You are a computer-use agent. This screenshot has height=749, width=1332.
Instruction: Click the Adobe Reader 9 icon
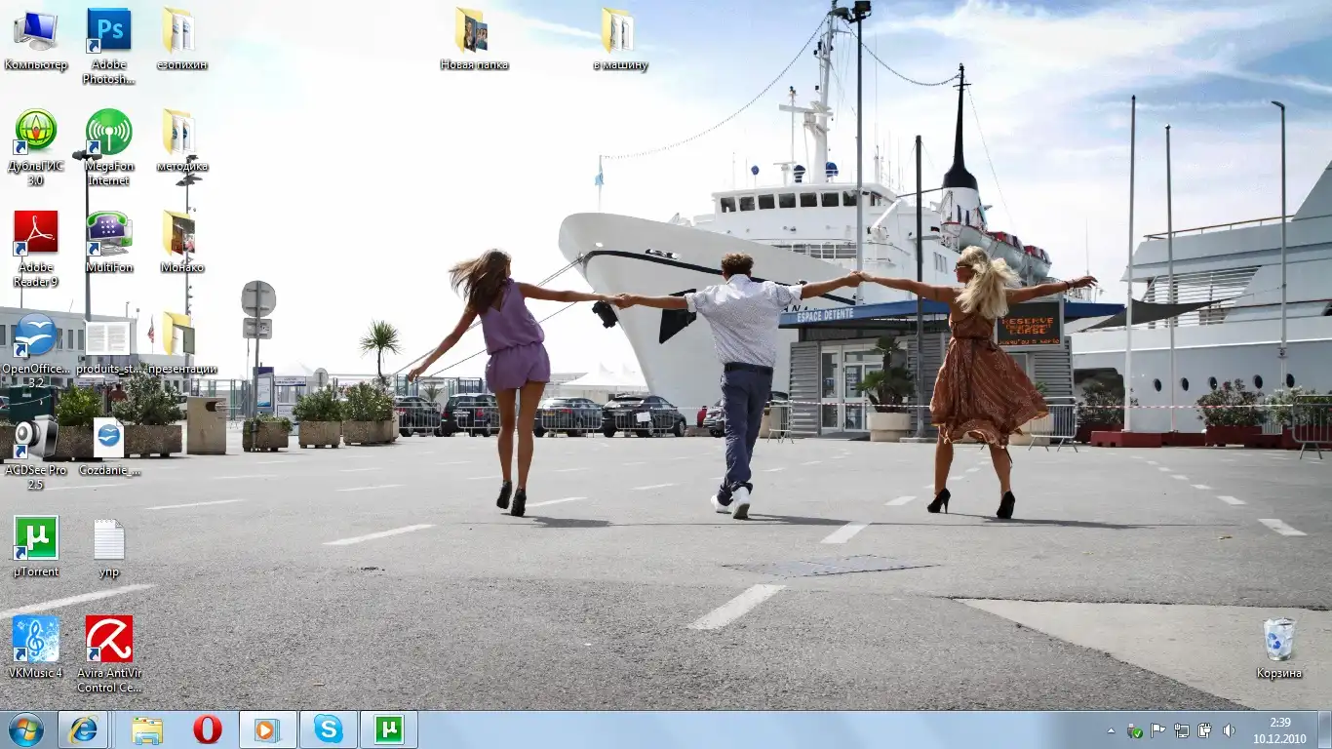click(35, 233)
